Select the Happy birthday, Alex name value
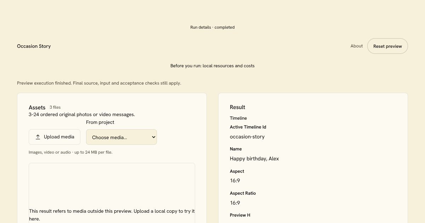This screenshot has width=425, height=223. [254, 159]
